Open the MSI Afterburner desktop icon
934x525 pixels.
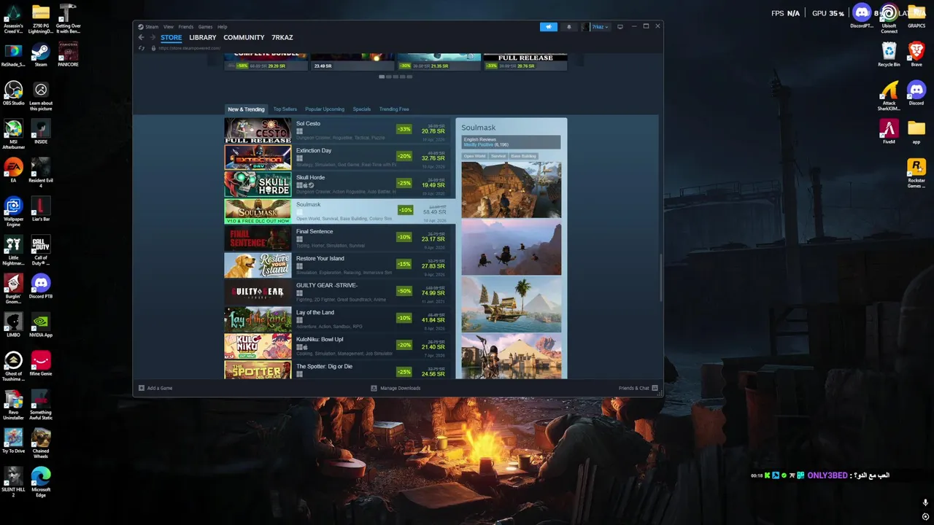click(x=13, y=132)
